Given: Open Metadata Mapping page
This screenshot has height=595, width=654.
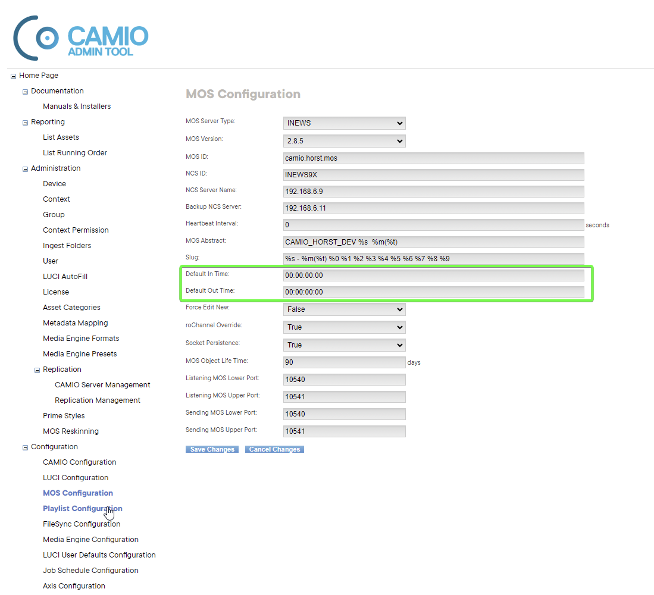Looking at the screenshot, I should (x=76, y=322).
